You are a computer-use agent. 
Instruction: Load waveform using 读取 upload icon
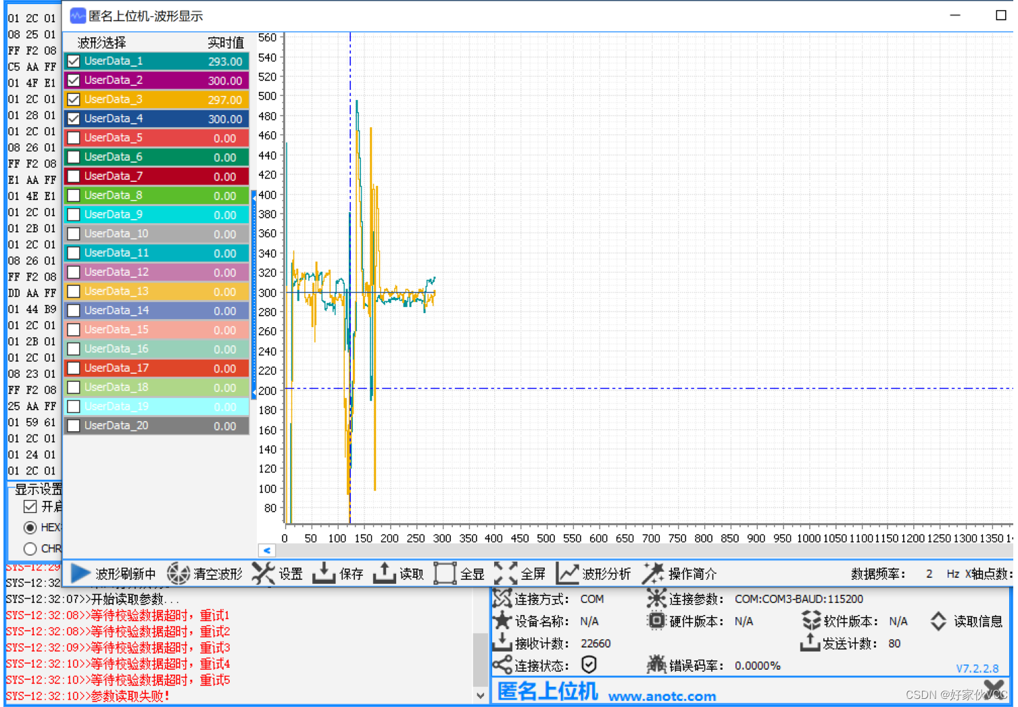click(384, 573)
